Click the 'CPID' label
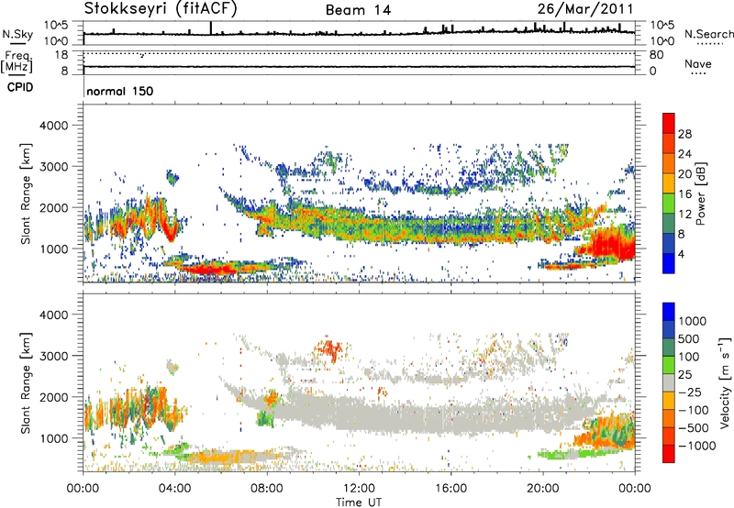This screenshot has width=734, height=508. [x=20, y=87]
